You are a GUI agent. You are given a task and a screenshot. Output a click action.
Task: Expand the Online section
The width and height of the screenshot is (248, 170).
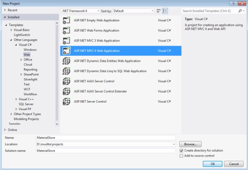pos(5,130)
